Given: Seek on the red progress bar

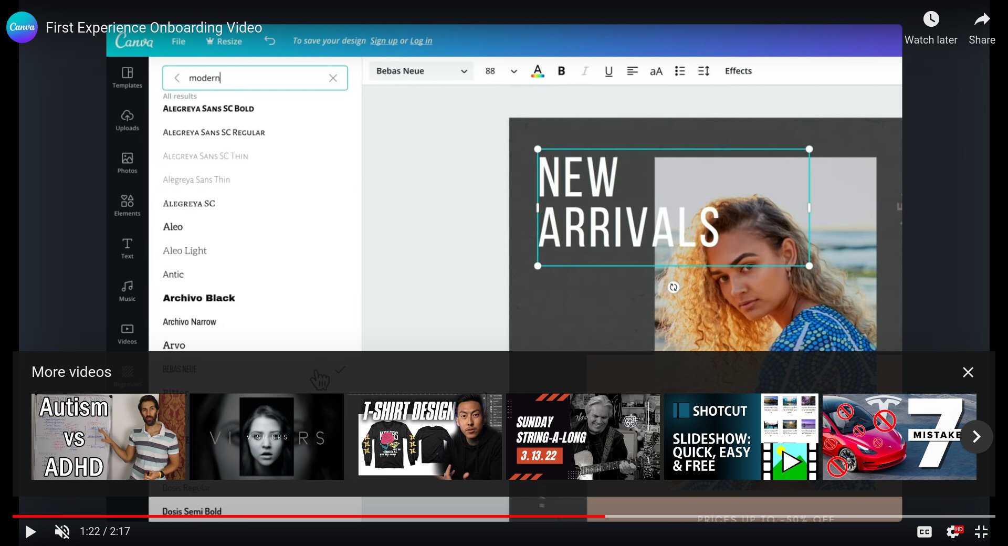Looking at the screenshot, I should coord(315,517).
